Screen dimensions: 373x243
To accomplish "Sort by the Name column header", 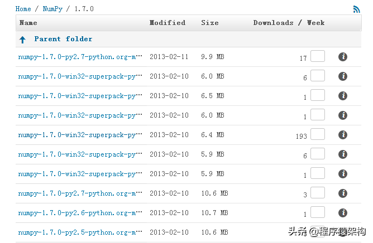I will (28, 23).
